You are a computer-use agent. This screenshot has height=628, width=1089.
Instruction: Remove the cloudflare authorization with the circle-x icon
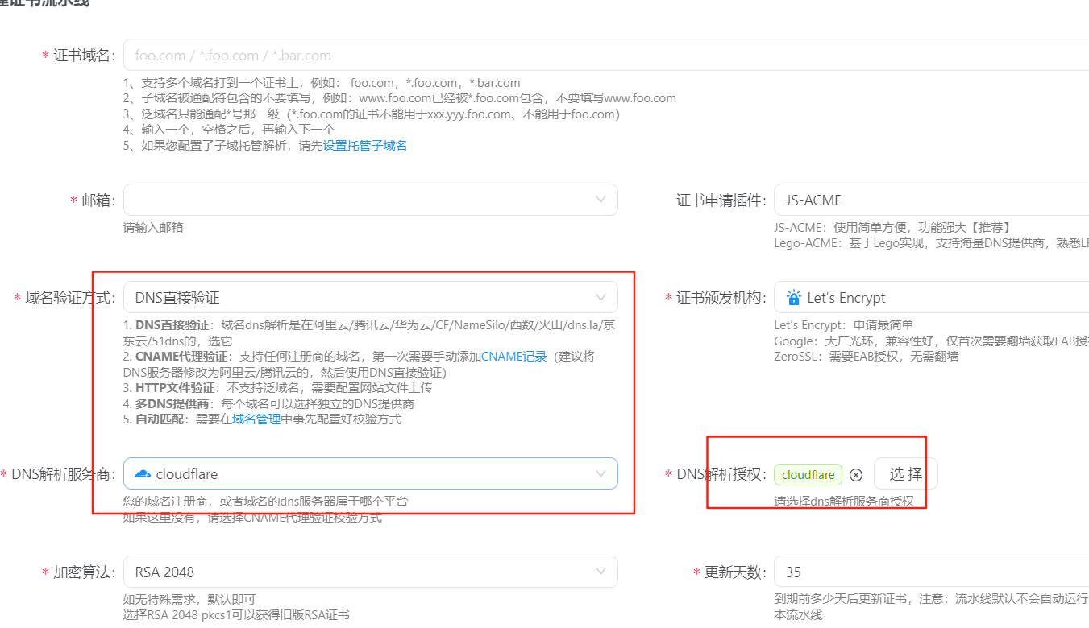[856, 475]
